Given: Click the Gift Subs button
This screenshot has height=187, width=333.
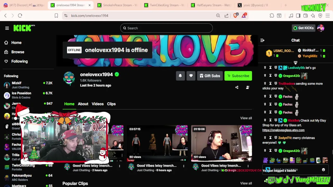Looking at the screenshot, I should pyautogui.click(x=210, y=76).
